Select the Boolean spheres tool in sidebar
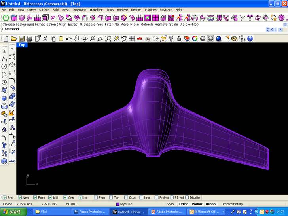Image resolution: width=288 pixels, height=216 pixels. point(12,96)
